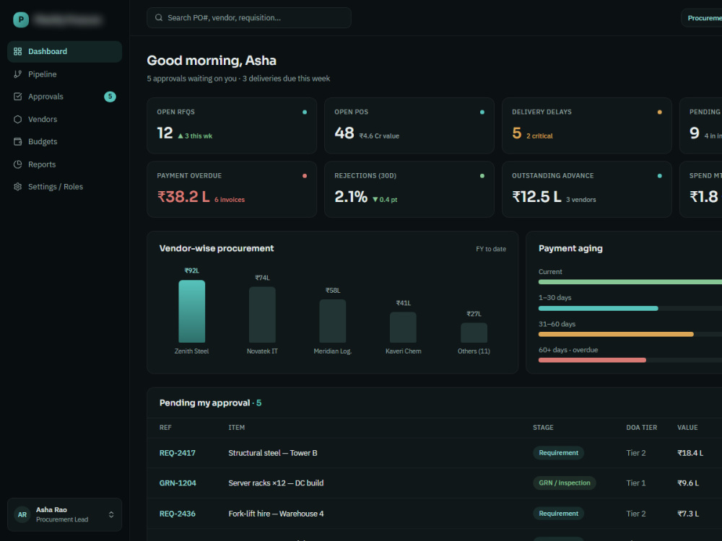Image resolution: width=722 pixels, height=541 pixels.
Task: Click the green P logo icon
Action: (x=21, y=19)
